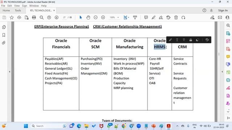This screenshot has height=130, width=232.
Task: Open the Window menu
Action: tap(34, 6)
